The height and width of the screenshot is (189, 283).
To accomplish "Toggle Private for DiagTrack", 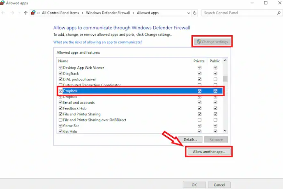I will pyautogui.click(x=199, y=74).
